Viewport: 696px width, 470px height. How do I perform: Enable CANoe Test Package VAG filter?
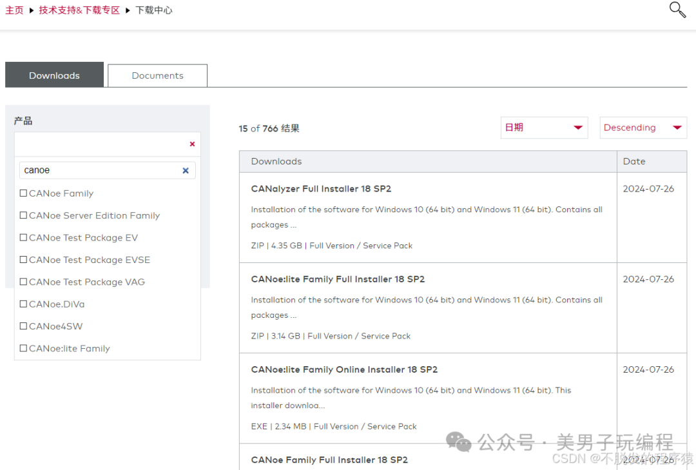[x=24, y=282]
